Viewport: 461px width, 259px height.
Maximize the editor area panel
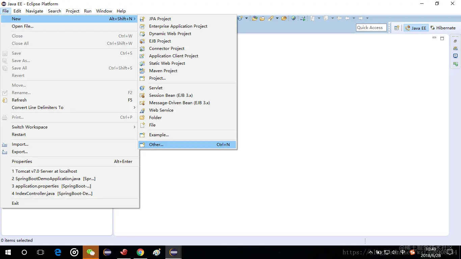[x=442, y=38]
